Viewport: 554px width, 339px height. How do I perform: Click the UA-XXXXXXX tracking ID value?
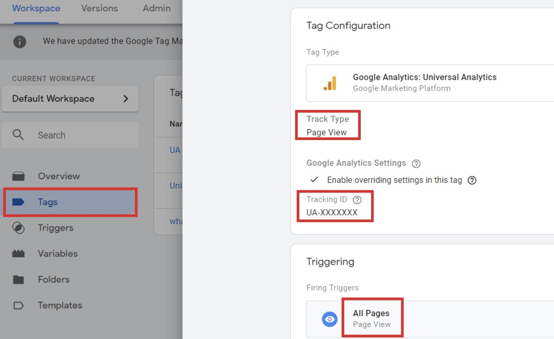(332, 213)
